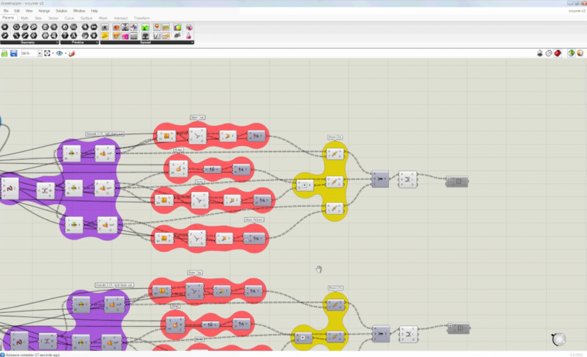Image resolution: width=587 pixels, height=357 pixels.
Task: Switch to the Intersect tab
Action: coord(121,18)
